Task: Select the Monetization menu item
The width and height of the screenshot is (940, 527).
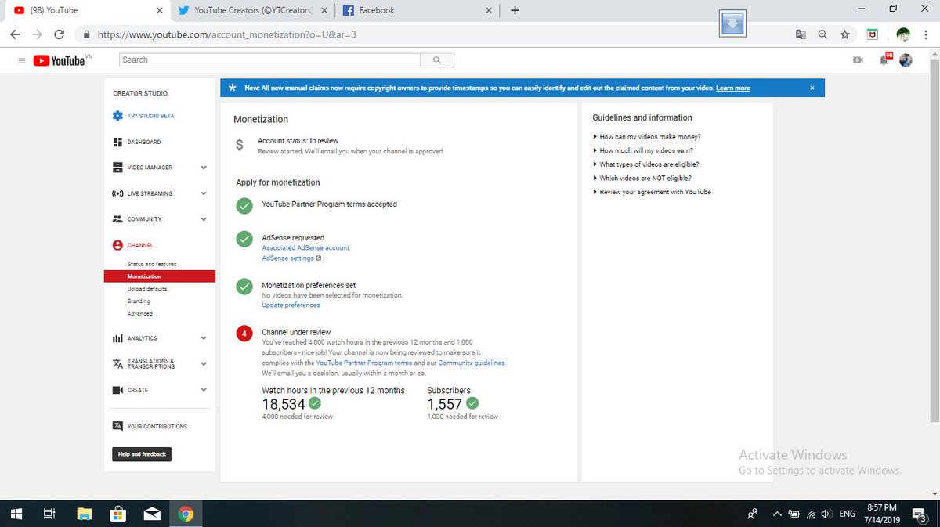Action: [x=160, y=276]
